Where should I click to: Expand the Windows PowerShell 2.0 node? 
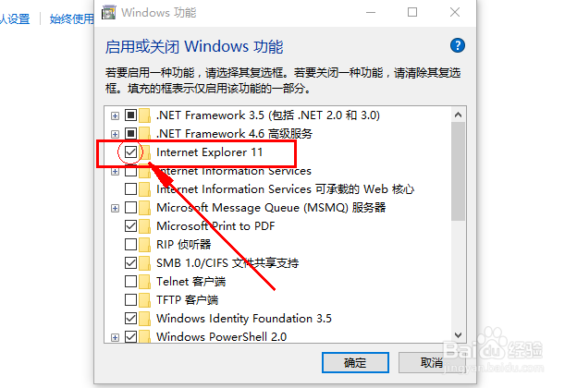(115, 337)
